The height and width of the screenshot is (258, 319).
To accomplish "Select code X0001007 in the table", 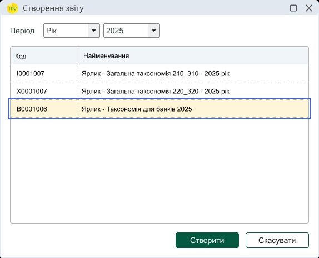I will [x=32, y=91].
